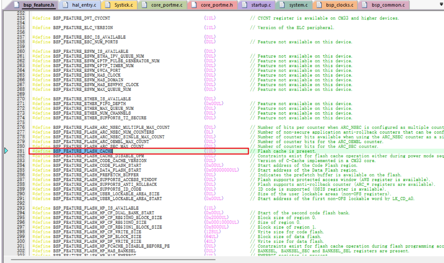Click line number 293 in the gutter
This screenshot has height=263, width=444.
[x=21, y=208]
